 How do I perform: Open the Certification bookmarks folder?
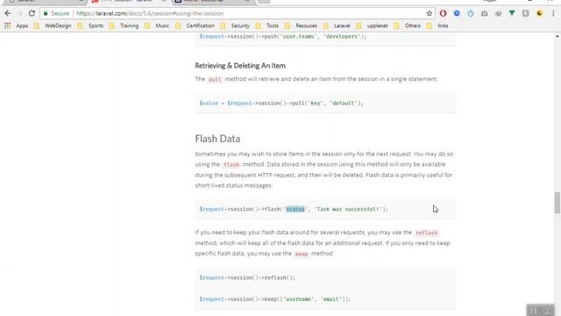pyautogui.click(x=195, y=25)
